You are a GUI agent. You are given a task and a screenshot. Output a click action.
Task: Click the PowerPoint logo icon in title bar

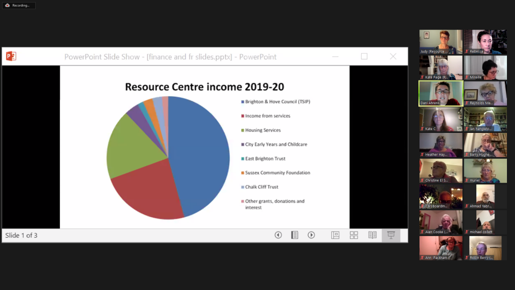[x=11, y=56]
